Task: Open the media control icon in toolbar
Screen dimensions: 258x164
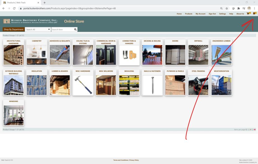Action: click(244, 8)
